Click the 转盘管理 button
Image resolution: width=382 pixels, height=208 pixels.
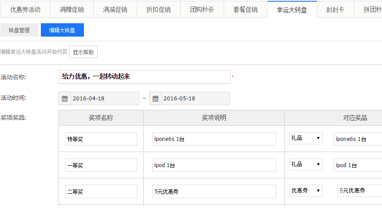pyautogui.click(x=19, y=30)
